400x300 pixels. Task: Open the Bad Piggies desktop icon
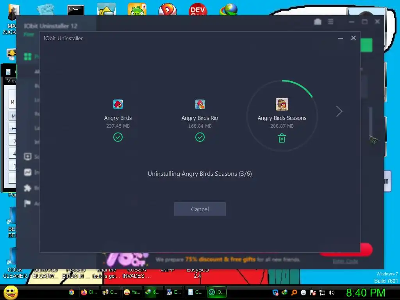coord(137,9)
